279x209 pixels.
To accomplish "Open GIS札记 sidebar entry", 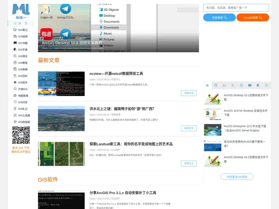I will (x=21, y=109).
